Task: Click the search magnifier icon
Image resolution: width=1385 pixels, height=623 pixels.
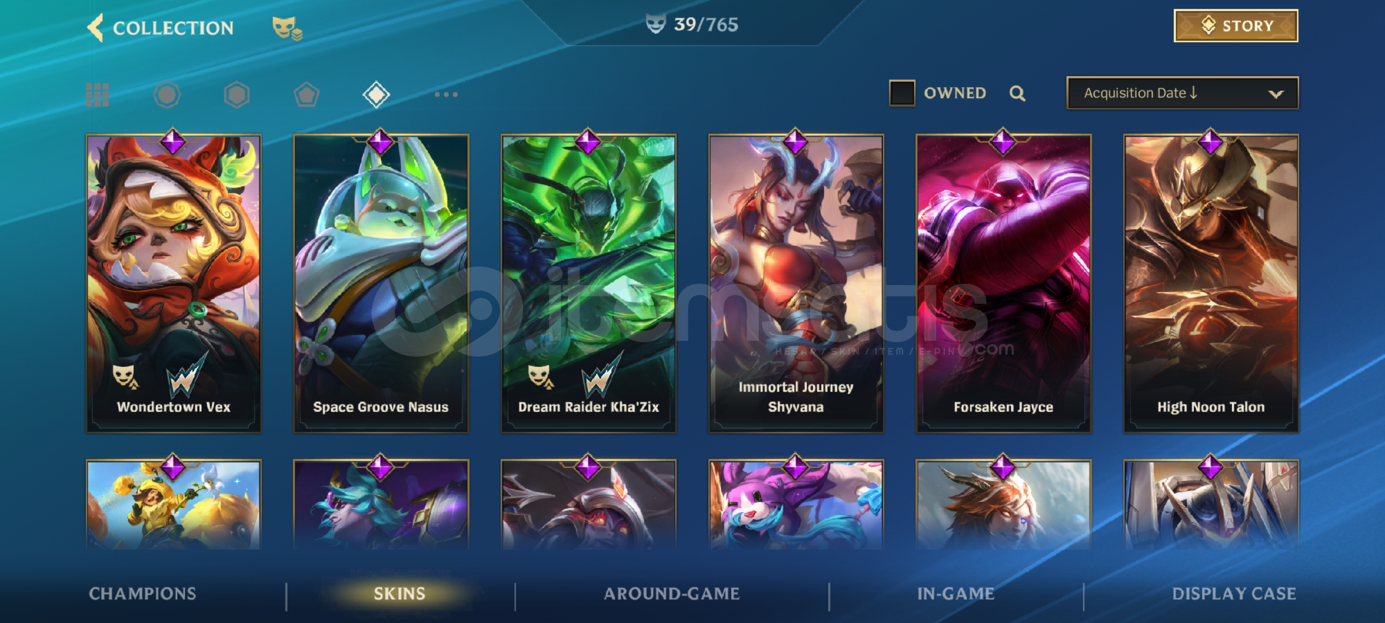Action: [x=1017, y=93]
